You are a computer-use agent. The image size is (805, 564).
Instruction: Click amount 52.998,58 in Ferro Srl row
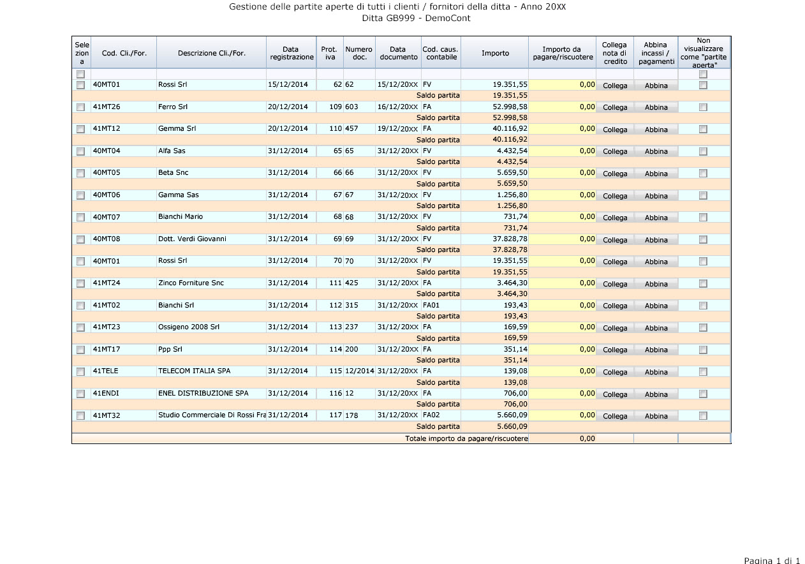pos(510,107)
